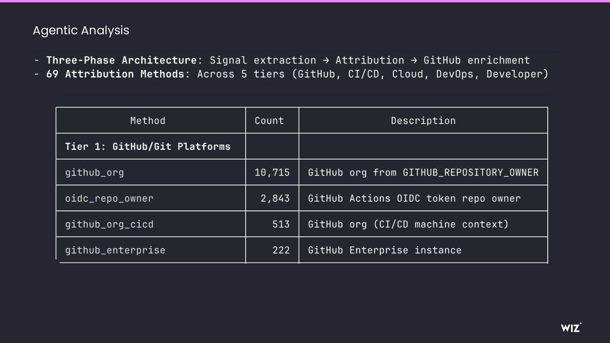Screen dimensions: 610x343
Task: Select the Three-Phase Architecture bold text
Action: [121, 61]
